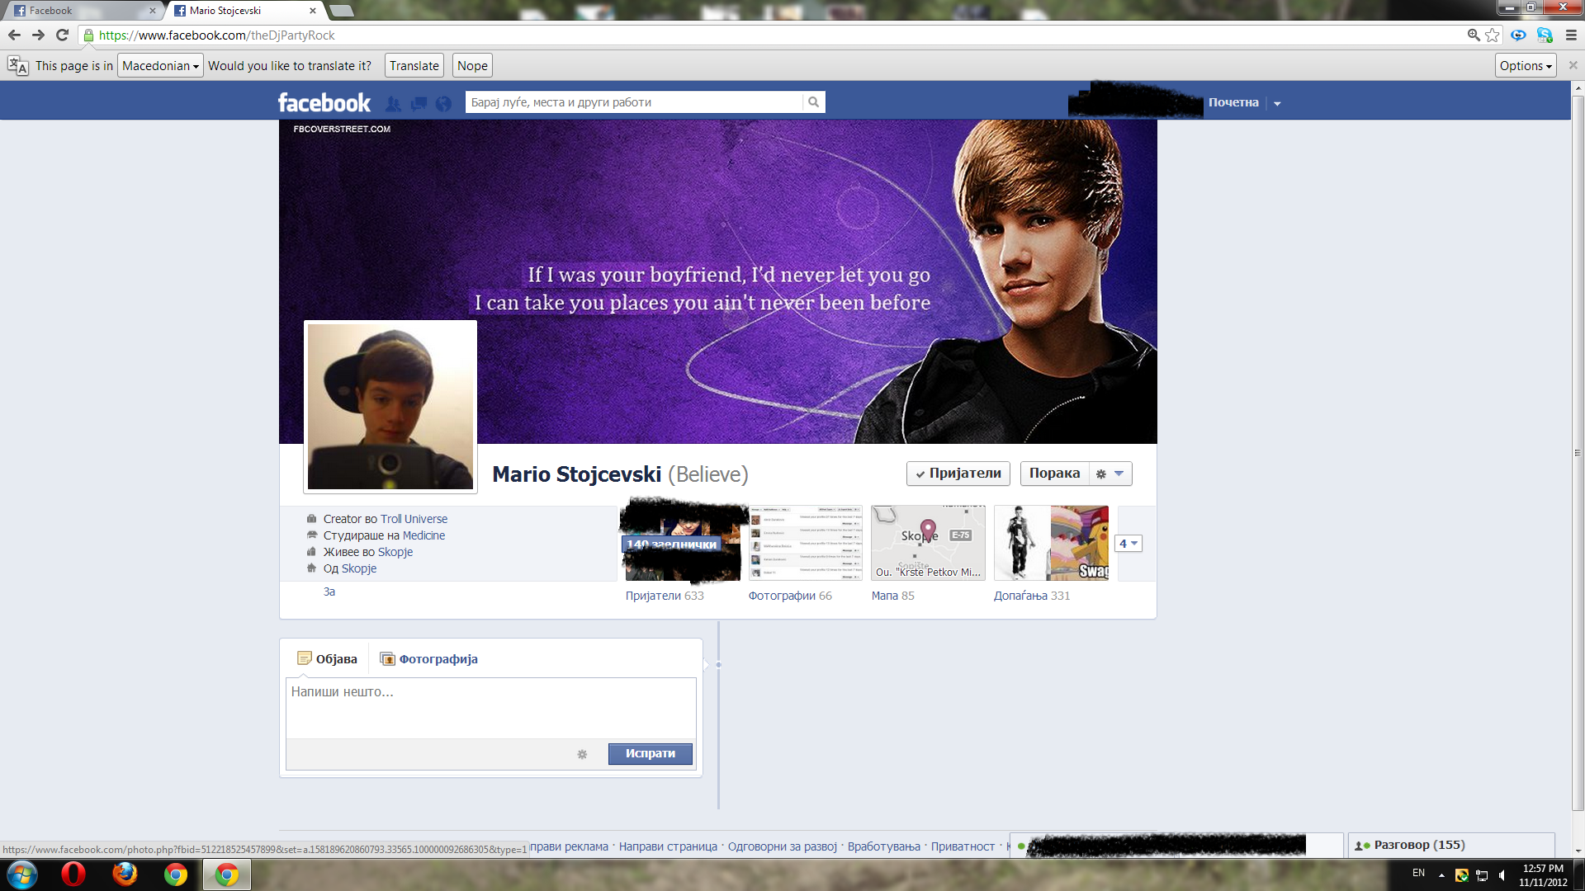Viewport: 1585px width, 891px height.
Task: Expand the dropdown arrow beside Порака gear
Action: click(1119, 474)
